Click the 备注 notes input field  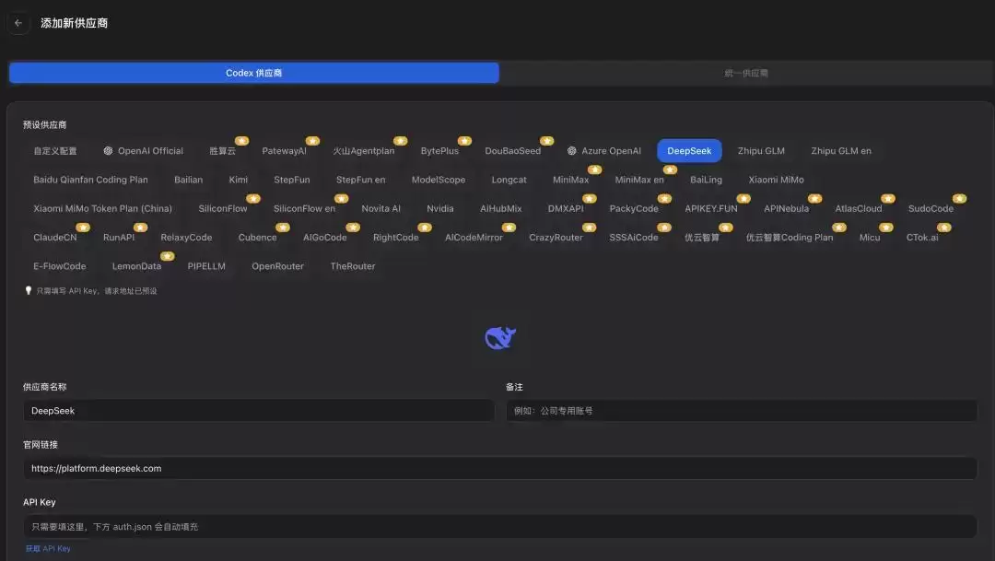(742, 411)
